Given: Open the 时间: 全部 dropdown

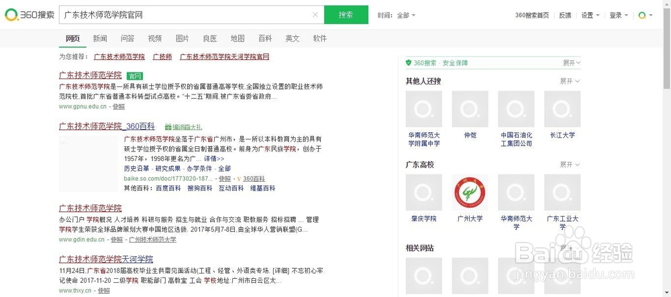Looking at the screenshot, I should pyautogui.click(x=397, y=15).
